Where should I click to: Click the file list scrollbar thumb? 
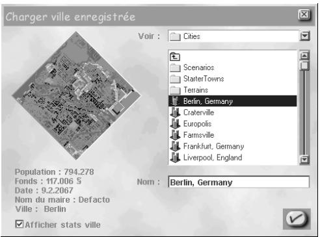[304, 66]
